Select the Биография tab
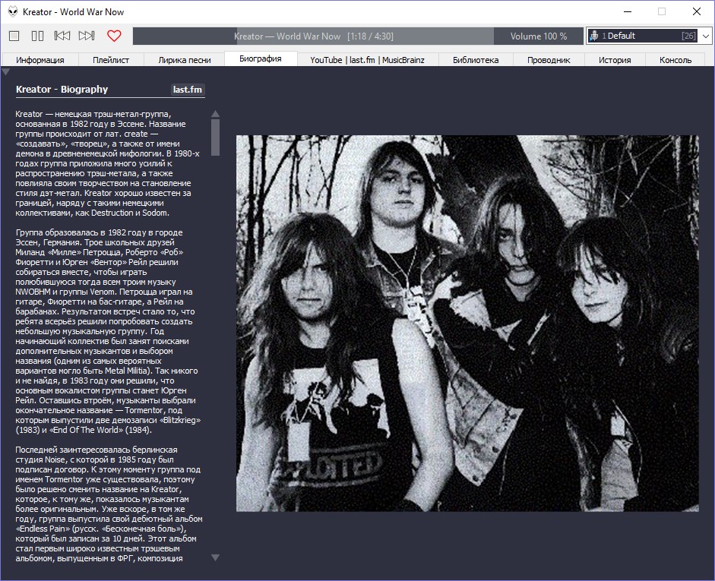The image size is (715, 581). 261,58
